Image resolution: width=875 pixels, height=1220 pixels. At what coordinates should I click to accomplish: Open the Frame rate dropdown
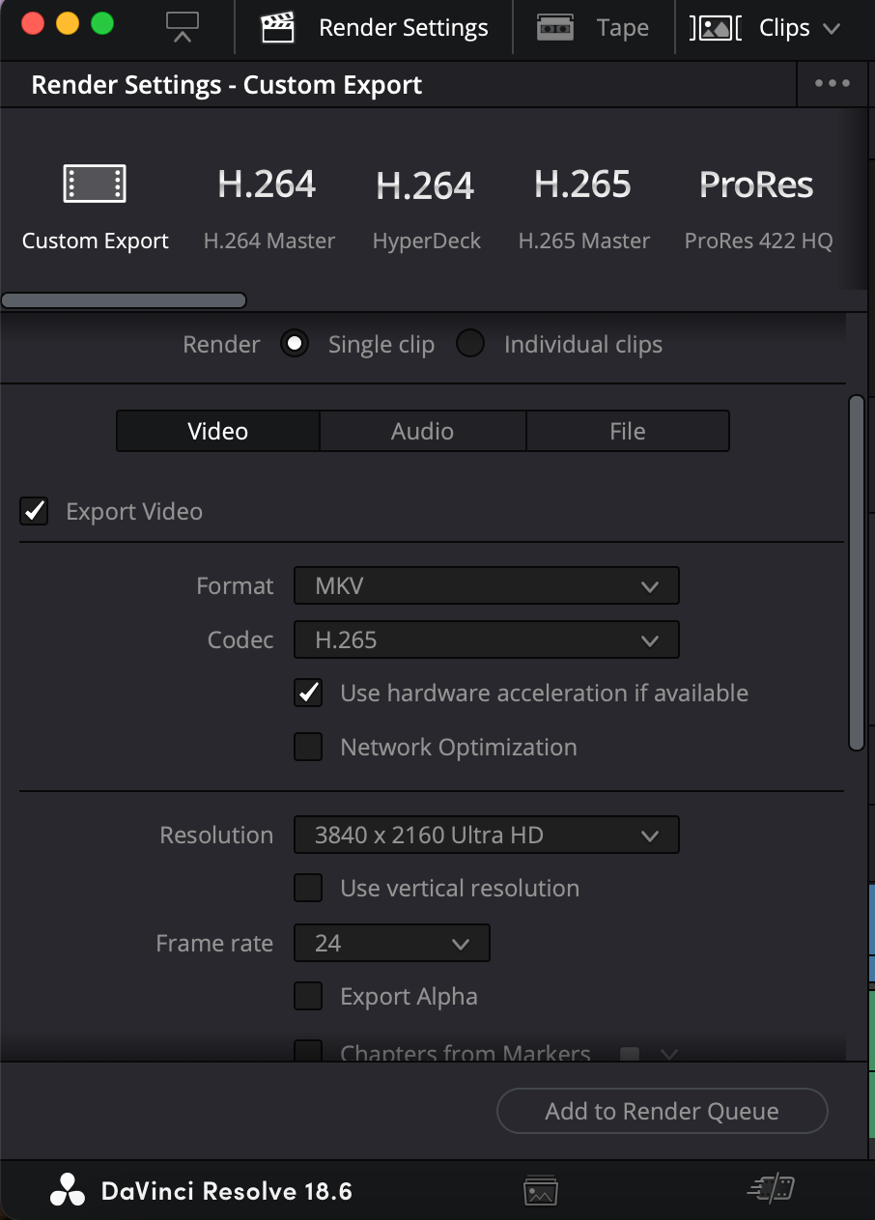[x=392, y=943]
